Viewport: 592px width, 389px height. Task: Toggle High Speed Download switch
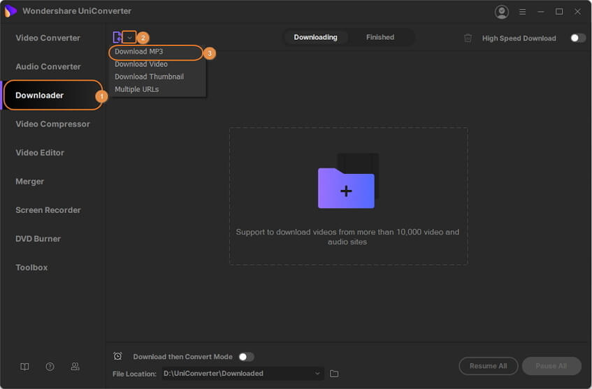[x=578, y=38]
